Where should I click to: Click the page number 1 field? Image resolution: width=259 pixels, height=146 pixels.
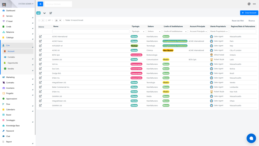(43, 20)
